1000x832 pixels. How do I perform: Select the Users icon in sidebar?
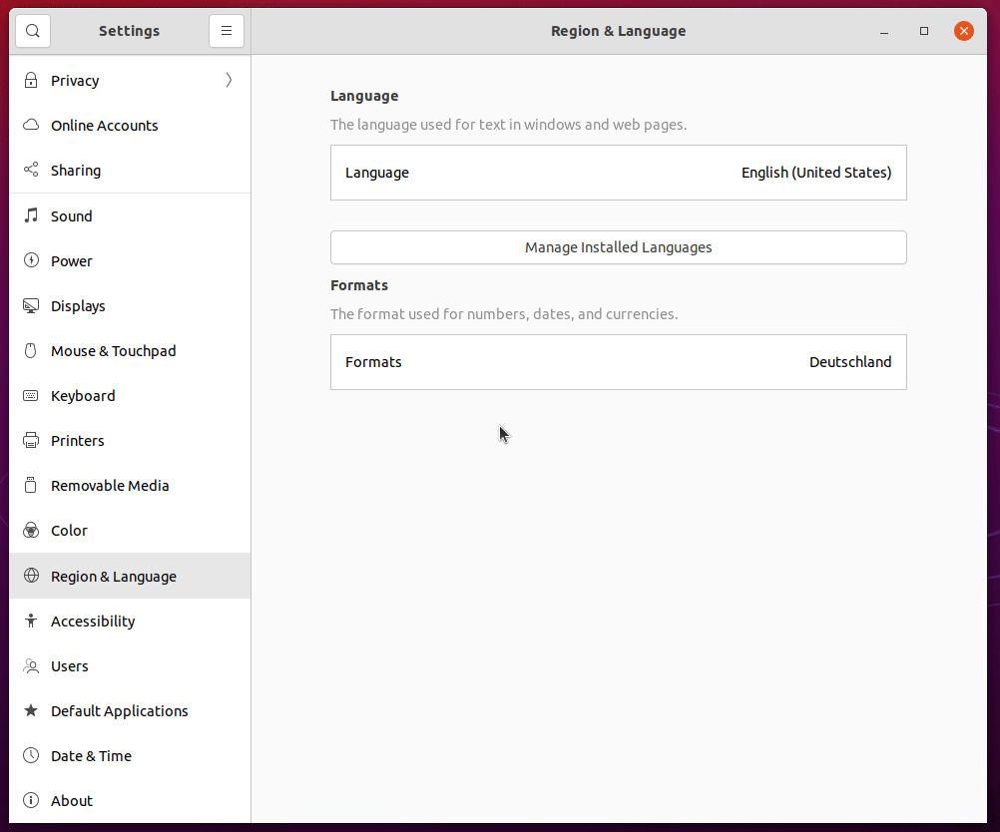click(x=31, y=665)
